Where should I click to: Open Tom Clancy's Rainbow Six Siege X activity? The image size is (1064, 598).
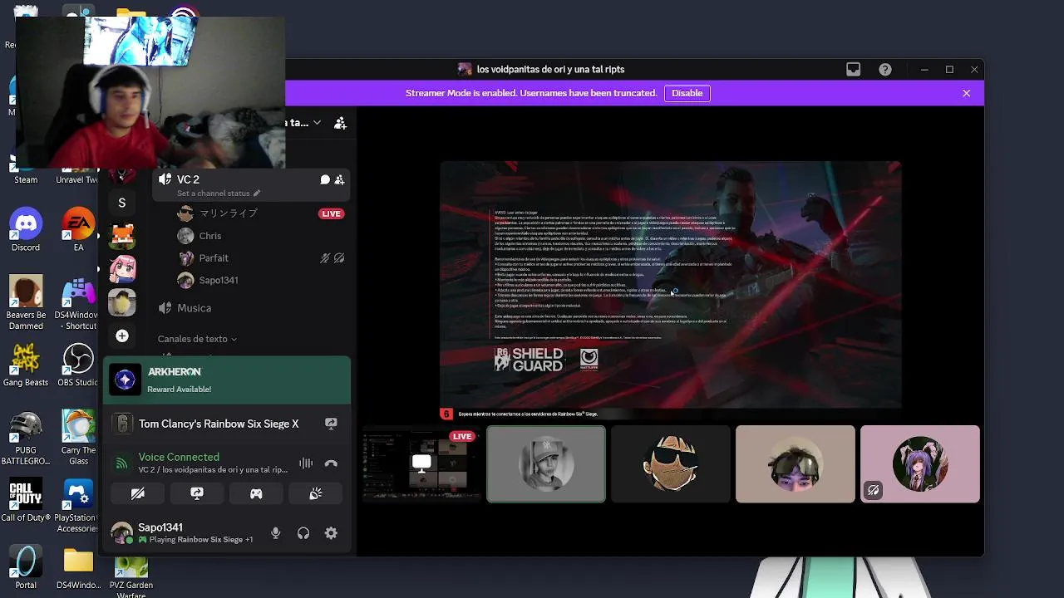[x=219, y=424]
